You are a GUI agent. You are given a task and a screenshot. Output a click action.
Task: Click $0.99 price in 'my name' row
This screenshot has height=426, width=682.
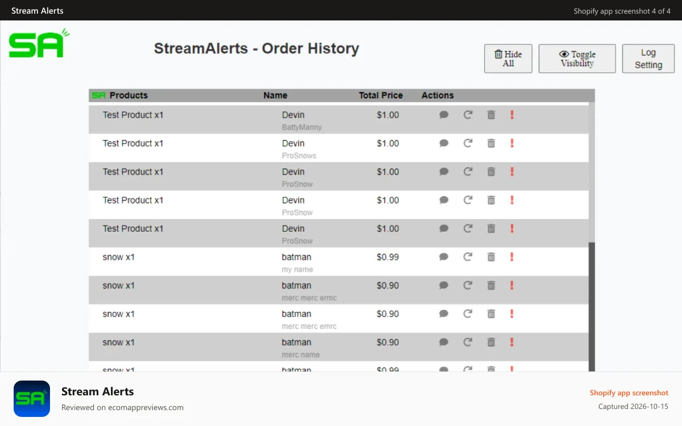pos(388,257)
